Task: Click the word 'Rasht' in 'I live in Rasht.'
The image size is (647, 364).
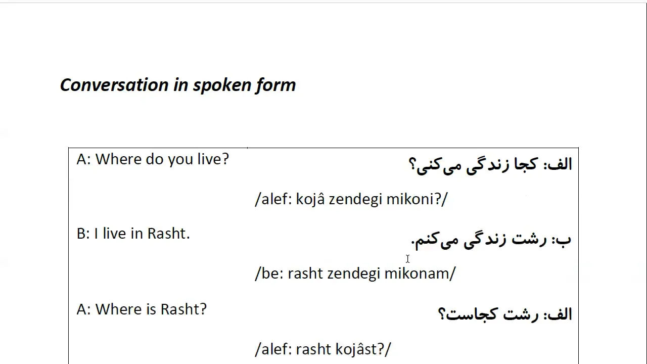Action: point(166,234)
